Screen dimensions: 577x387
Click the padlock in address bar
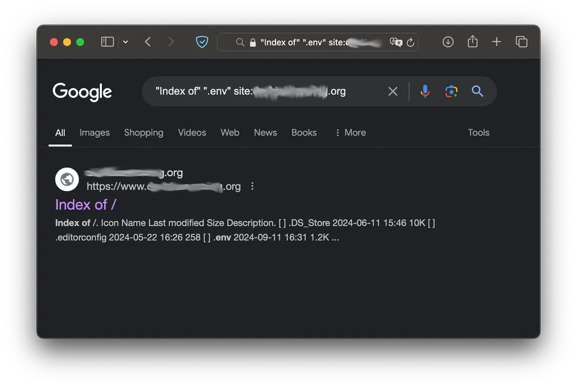253,43
